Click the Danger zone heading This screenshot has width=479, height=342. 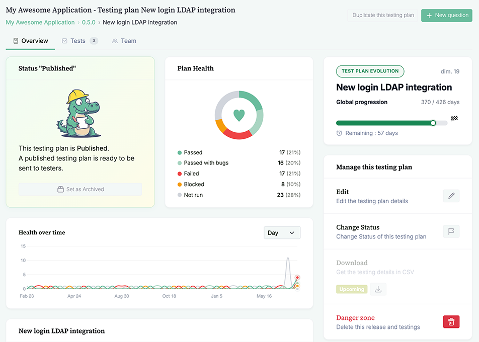point(355,318)
